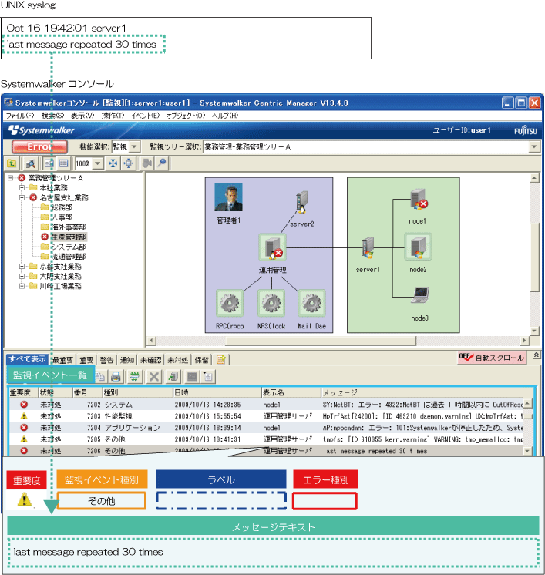Toggle the 自動スクロール OFF button
The height and width of the screenshot is (575, 545).
point(492,358)
